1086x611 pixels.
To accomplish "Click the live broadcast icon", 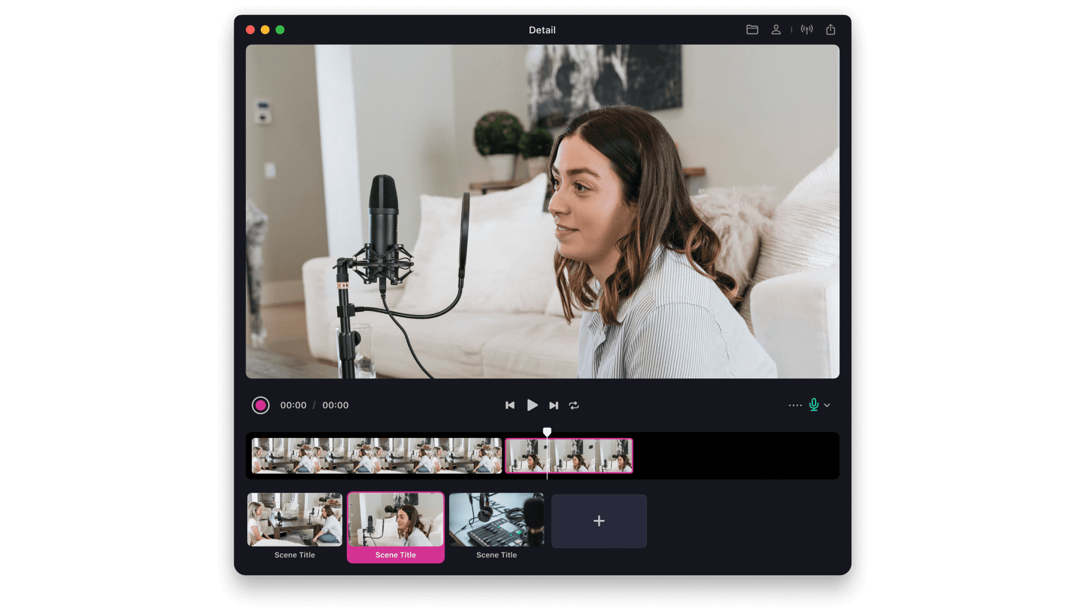I will coord(807,29).
